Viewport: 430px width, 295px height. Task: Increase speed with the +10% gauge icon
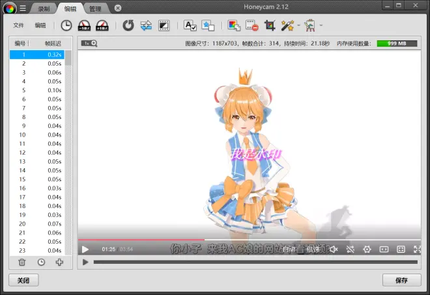(102, 25)
